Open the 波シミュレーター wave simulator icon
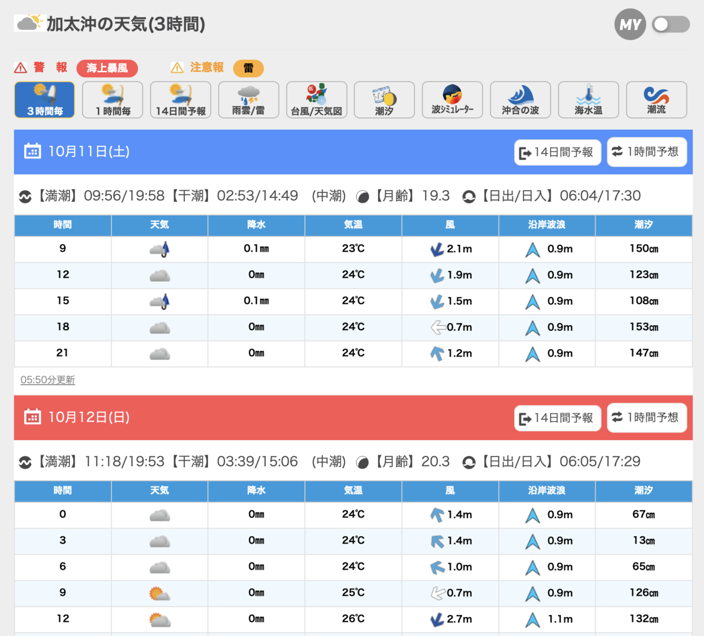 click(452, 100)
